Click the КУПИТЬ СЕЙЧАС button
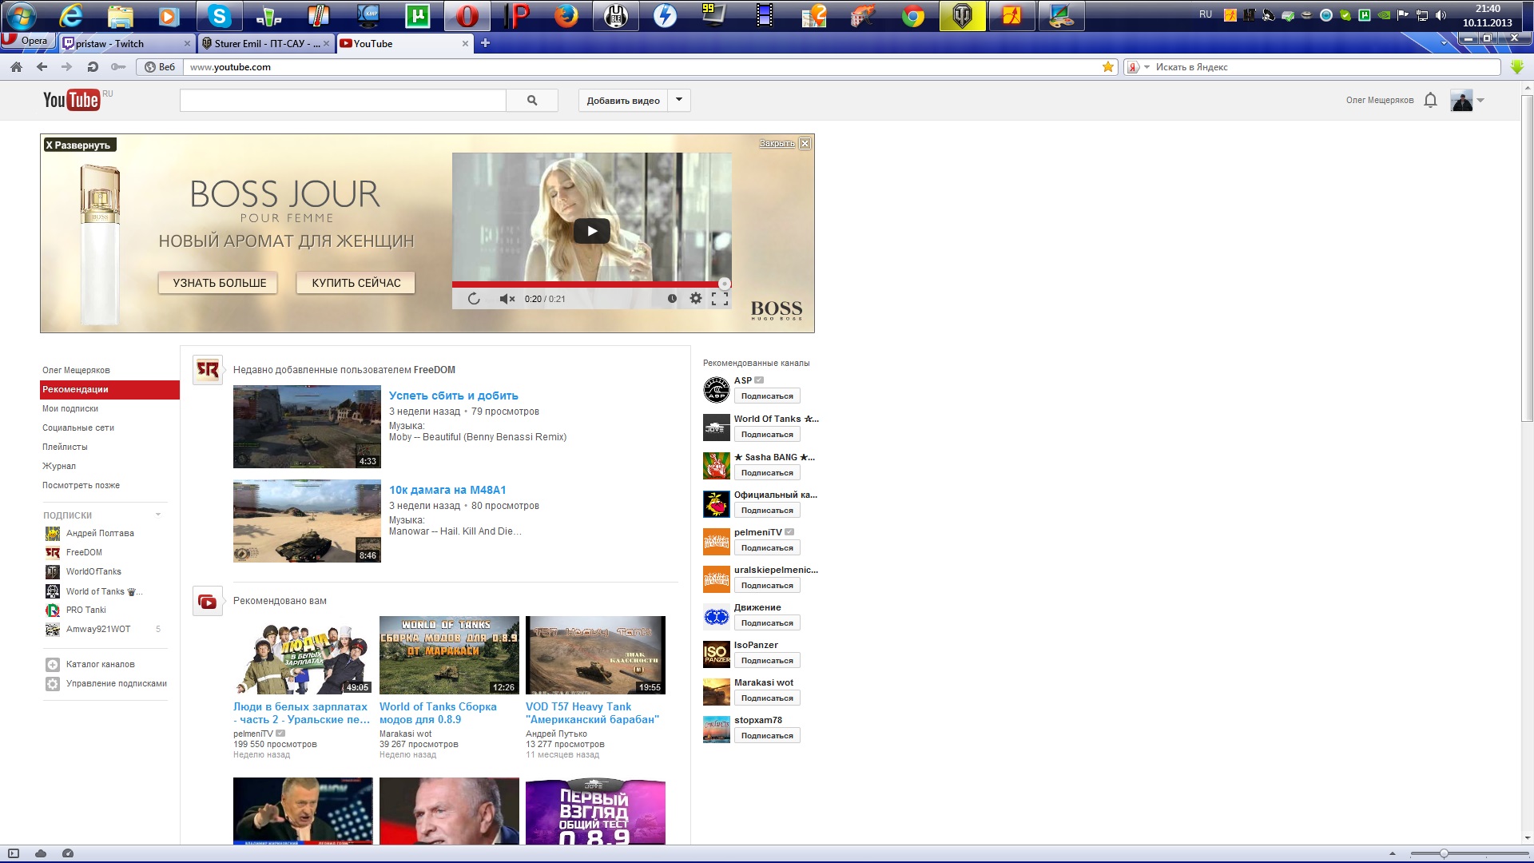This screenshot has height=863, width=1534. coord(356,283)
